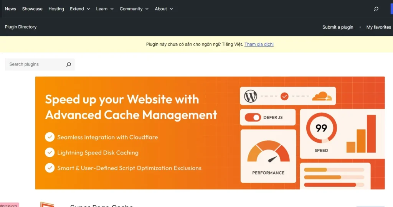Click the Cloudflare cloud icon in banner
Image resolution: width=393 pixels, height=207 pixels.
click(x=322, y=96)
